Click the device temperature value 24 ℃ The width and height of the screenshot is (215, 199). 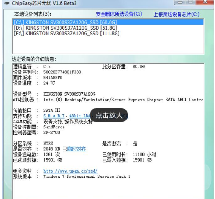click(49, 83)
